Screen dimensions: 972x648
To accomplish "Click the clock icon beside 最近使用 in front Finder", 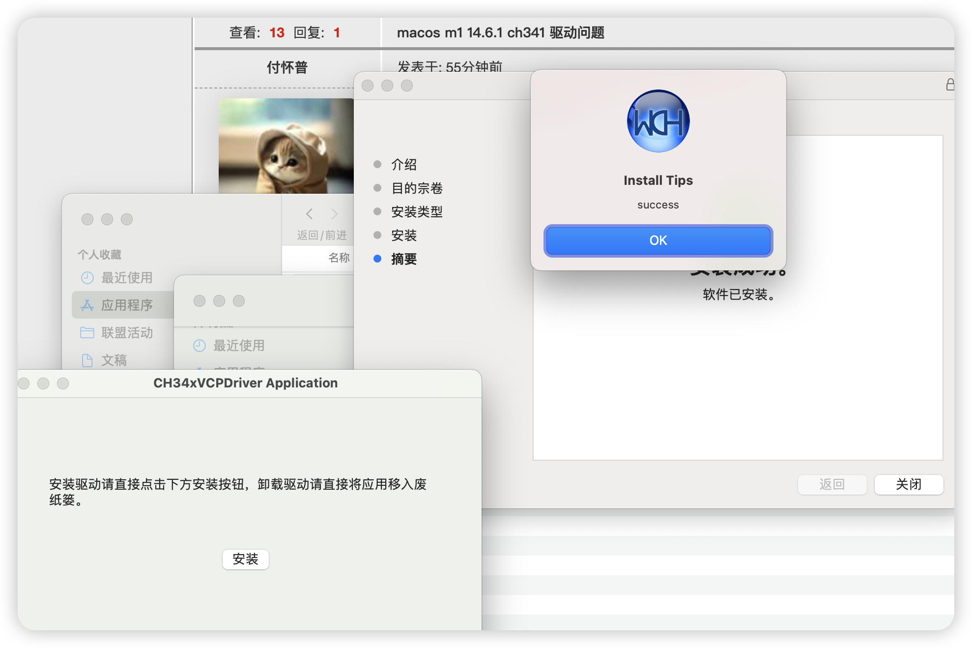I will point(199,346).
